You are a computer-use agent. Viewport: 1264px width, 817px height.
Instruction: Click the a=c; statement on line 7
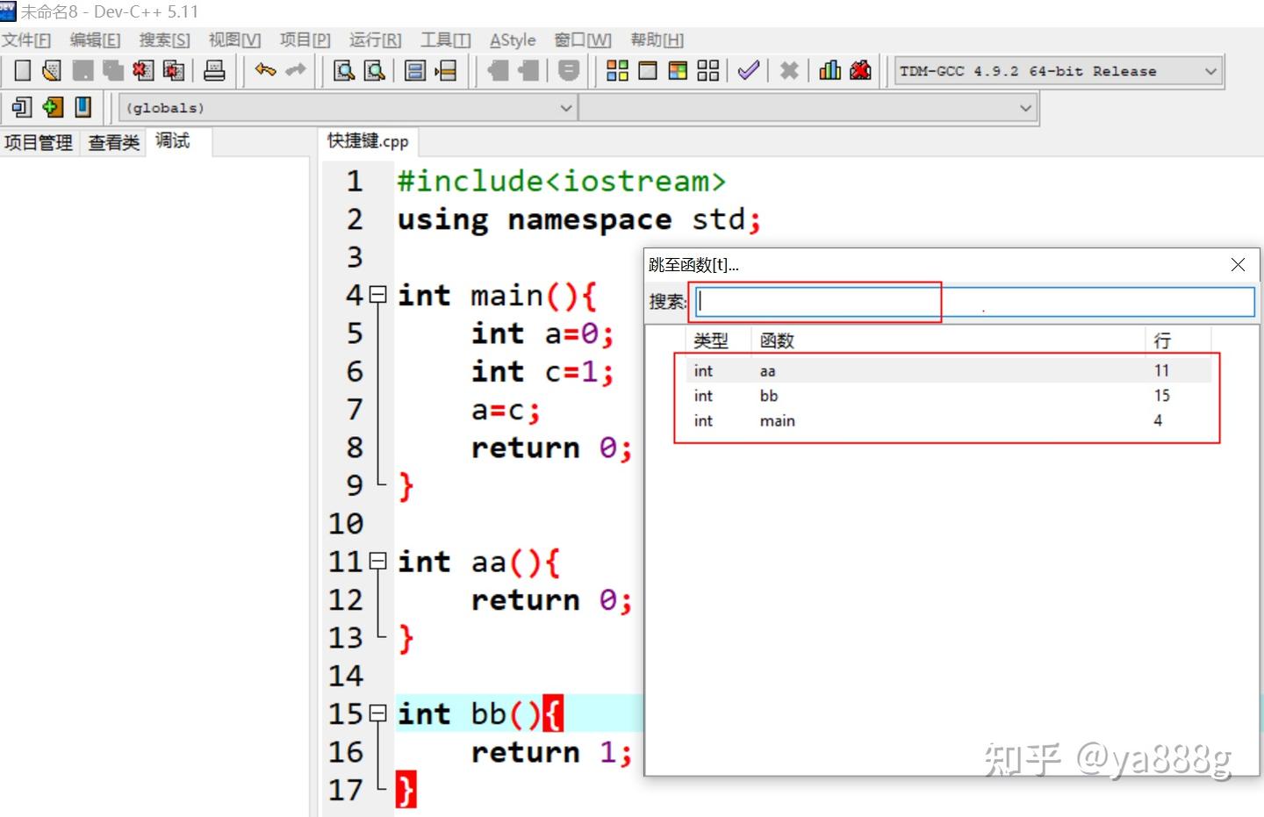coord(506,410)
